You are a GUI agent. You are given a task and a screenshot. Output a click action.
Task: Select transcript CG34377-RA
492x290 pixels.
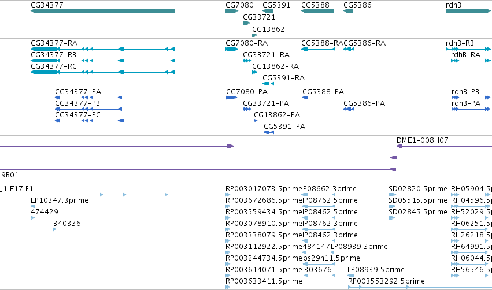(x=102, y=49)
